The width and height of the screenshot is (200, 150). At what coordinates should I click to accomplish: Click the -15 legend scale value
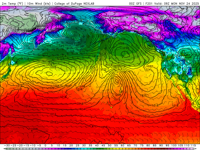[26, 145]
